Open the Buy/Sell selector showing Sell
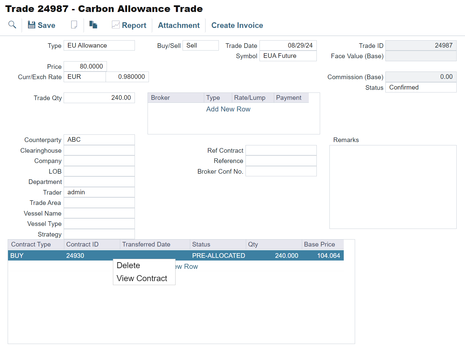 coord(201,45)
